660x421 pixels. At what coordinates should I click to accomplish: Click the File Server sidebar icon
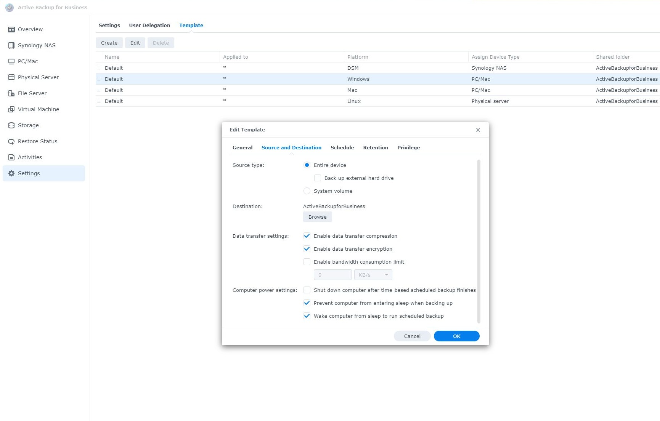point(11,93)
